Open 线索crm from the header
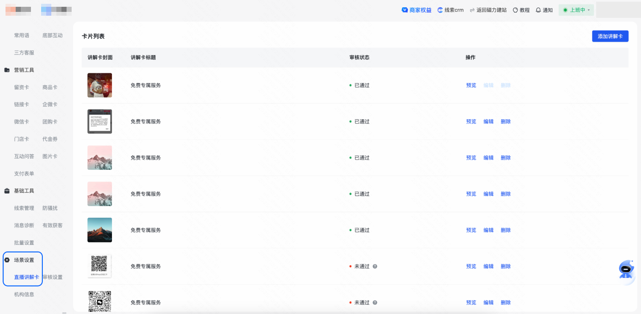 pyautogui.click(x=450, y=10)
